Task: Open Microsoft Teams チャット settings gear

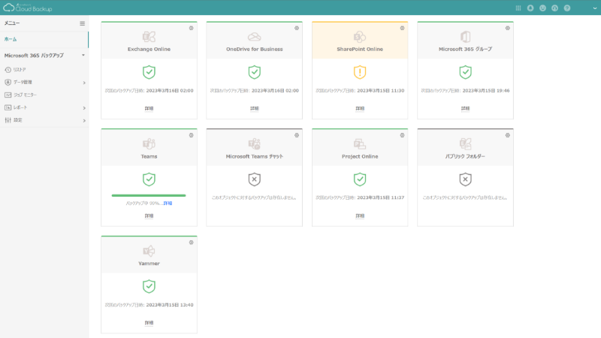Action: click(297, 135)
